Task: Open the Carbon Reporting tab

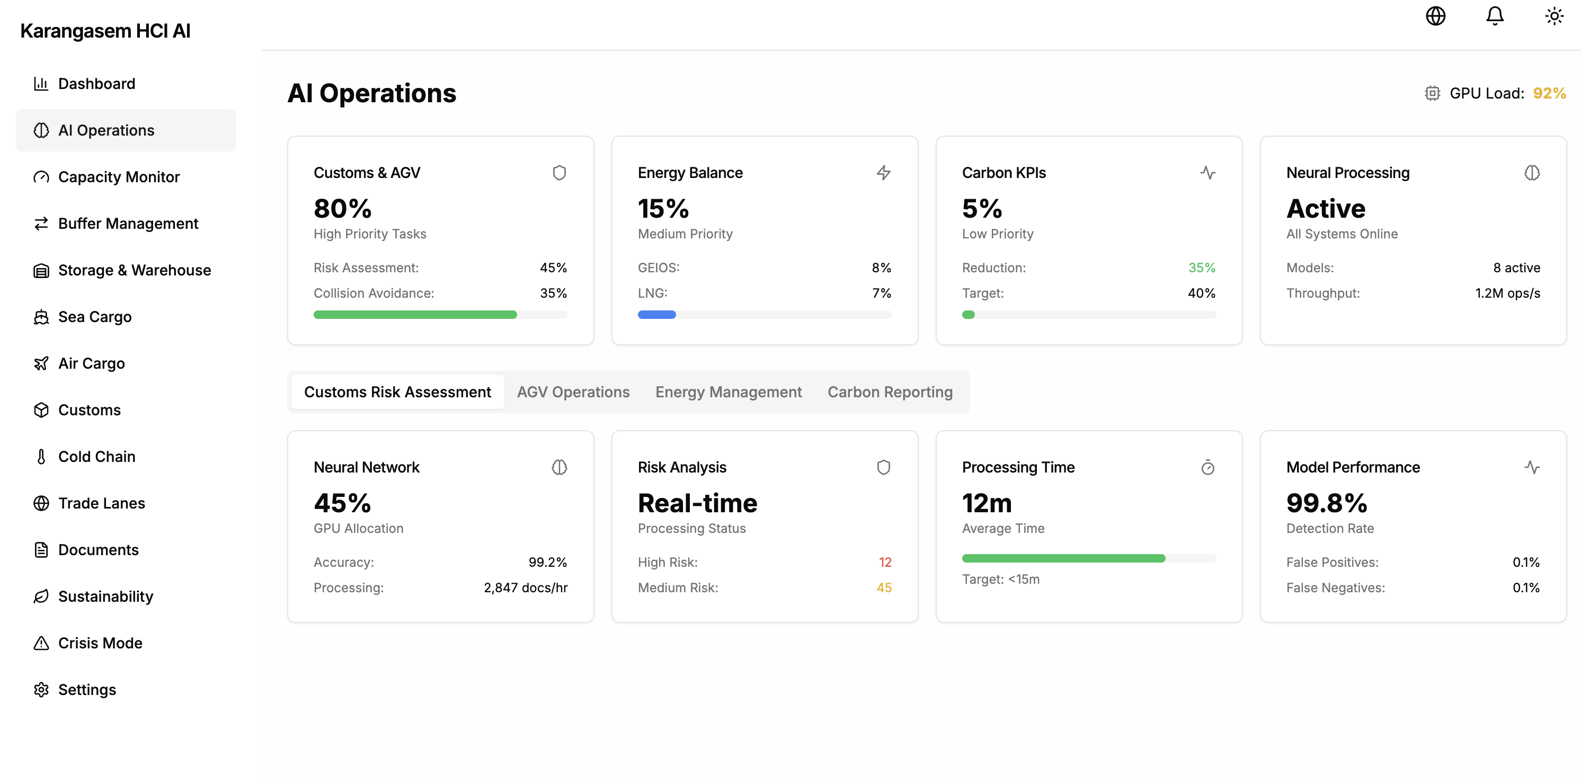Action: [890, 391]
